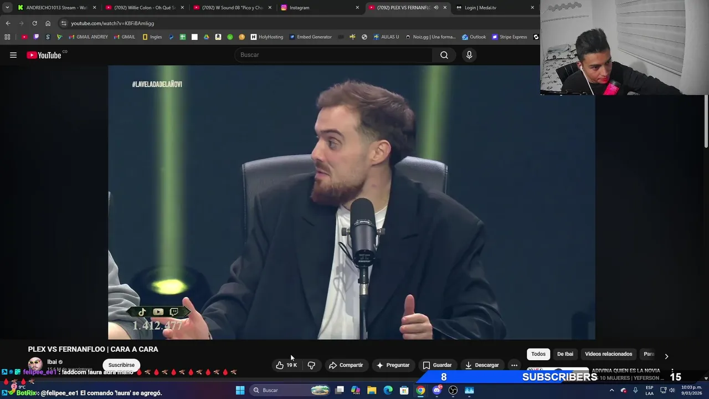Show hidden system tray icons chevron
Screen dimensions: 709x399
(612, 390)
